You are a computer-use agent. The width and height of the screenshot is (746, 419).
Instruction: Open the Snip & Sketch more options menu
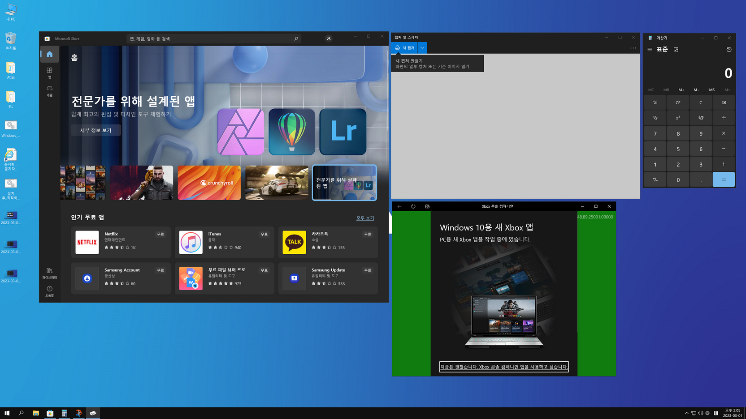tap(633, 48)
